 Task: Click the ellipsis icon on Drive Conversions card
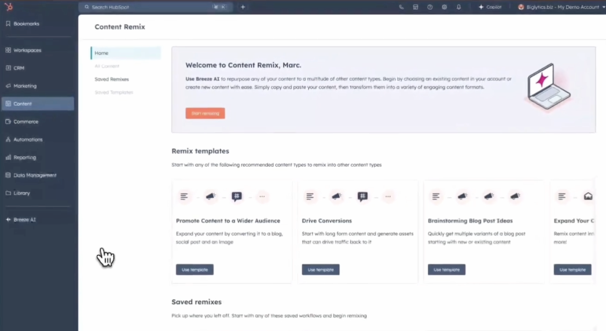pos(388,196)
